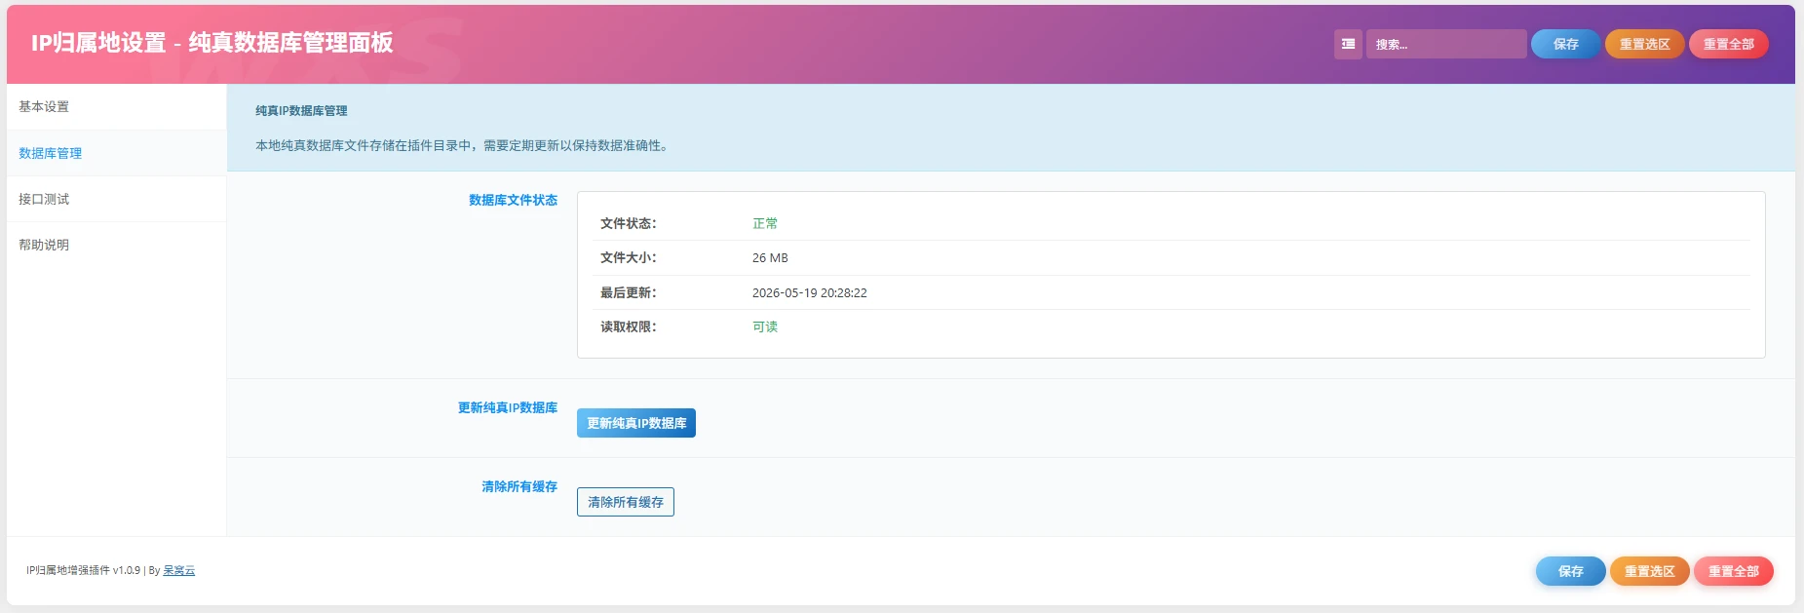This screenshot has width=1804, height=613.
Task: Click the header 重置选区 button
Action: 1644,44
